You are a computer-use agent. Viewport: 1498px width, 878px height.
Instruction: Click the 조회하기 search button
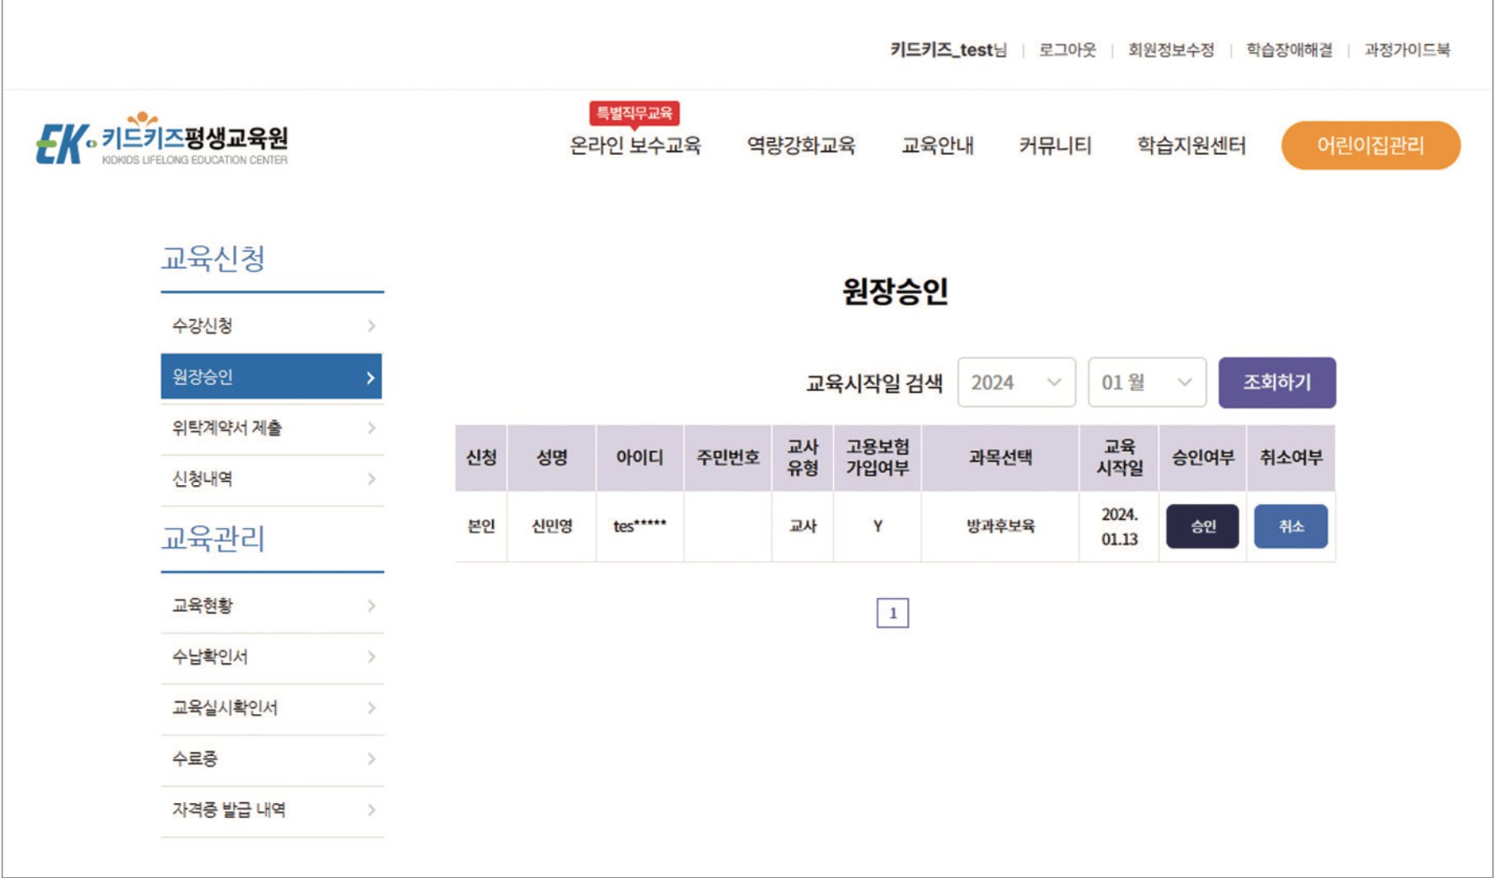(x=1277, y=381)
